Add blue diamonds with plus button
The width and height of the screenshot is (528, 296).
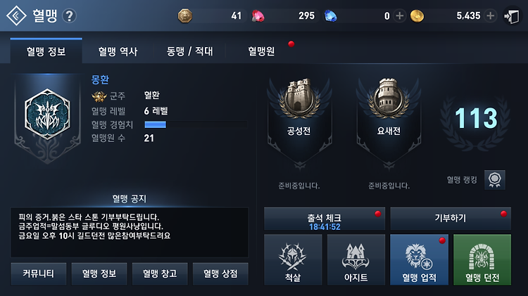click(399, 15)
